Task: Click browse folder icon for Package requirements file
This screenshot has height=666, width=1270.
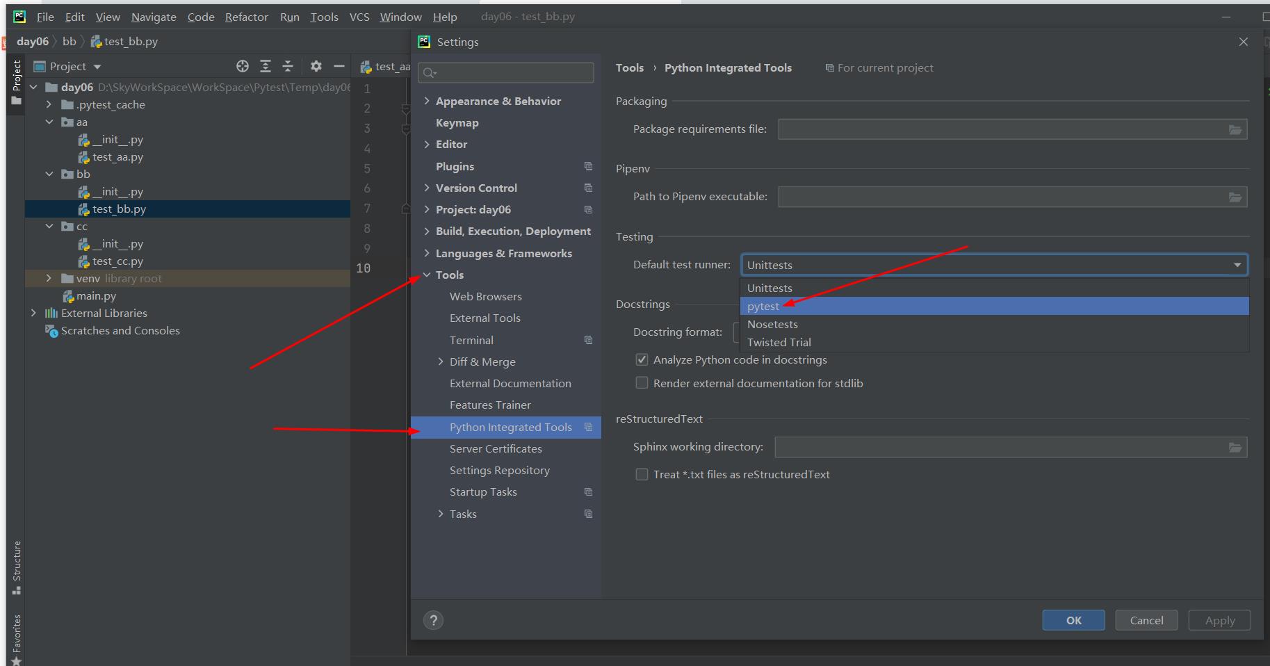Action: point(1235,129)
